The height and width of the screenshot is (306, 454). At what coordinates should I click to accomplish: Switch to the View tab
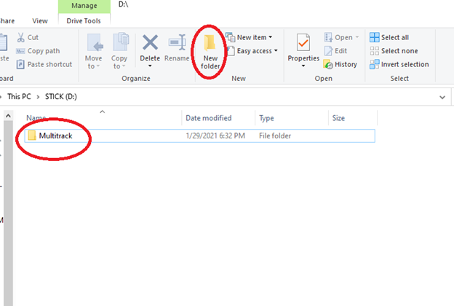[40, 21]
